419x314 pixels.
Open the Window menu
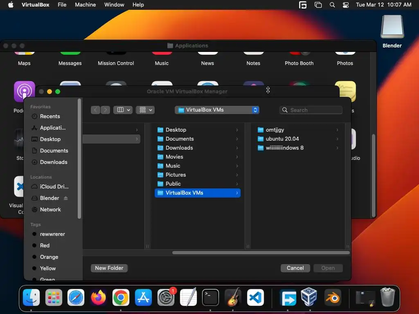pyautogui.click(x=114, y=5)
